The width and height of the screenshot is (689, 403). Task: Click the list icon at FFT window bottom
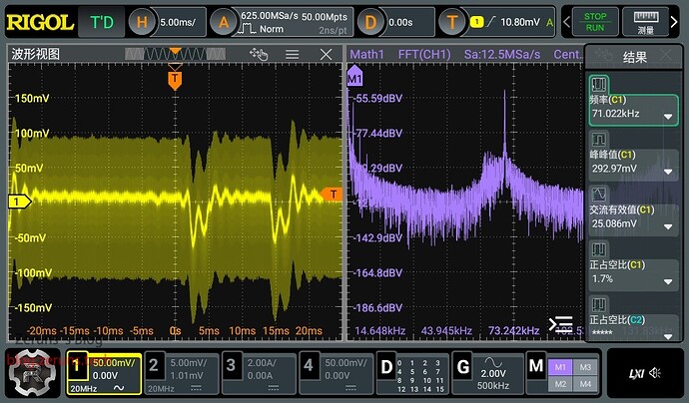[x=561, y=323]
